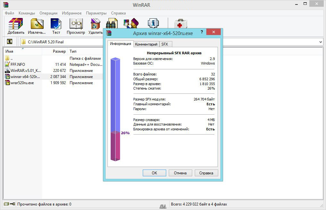The height and width of the screenshot is (210, 326).
Task: Click the FFF.NFO file icon
Action: pos(7,64)
